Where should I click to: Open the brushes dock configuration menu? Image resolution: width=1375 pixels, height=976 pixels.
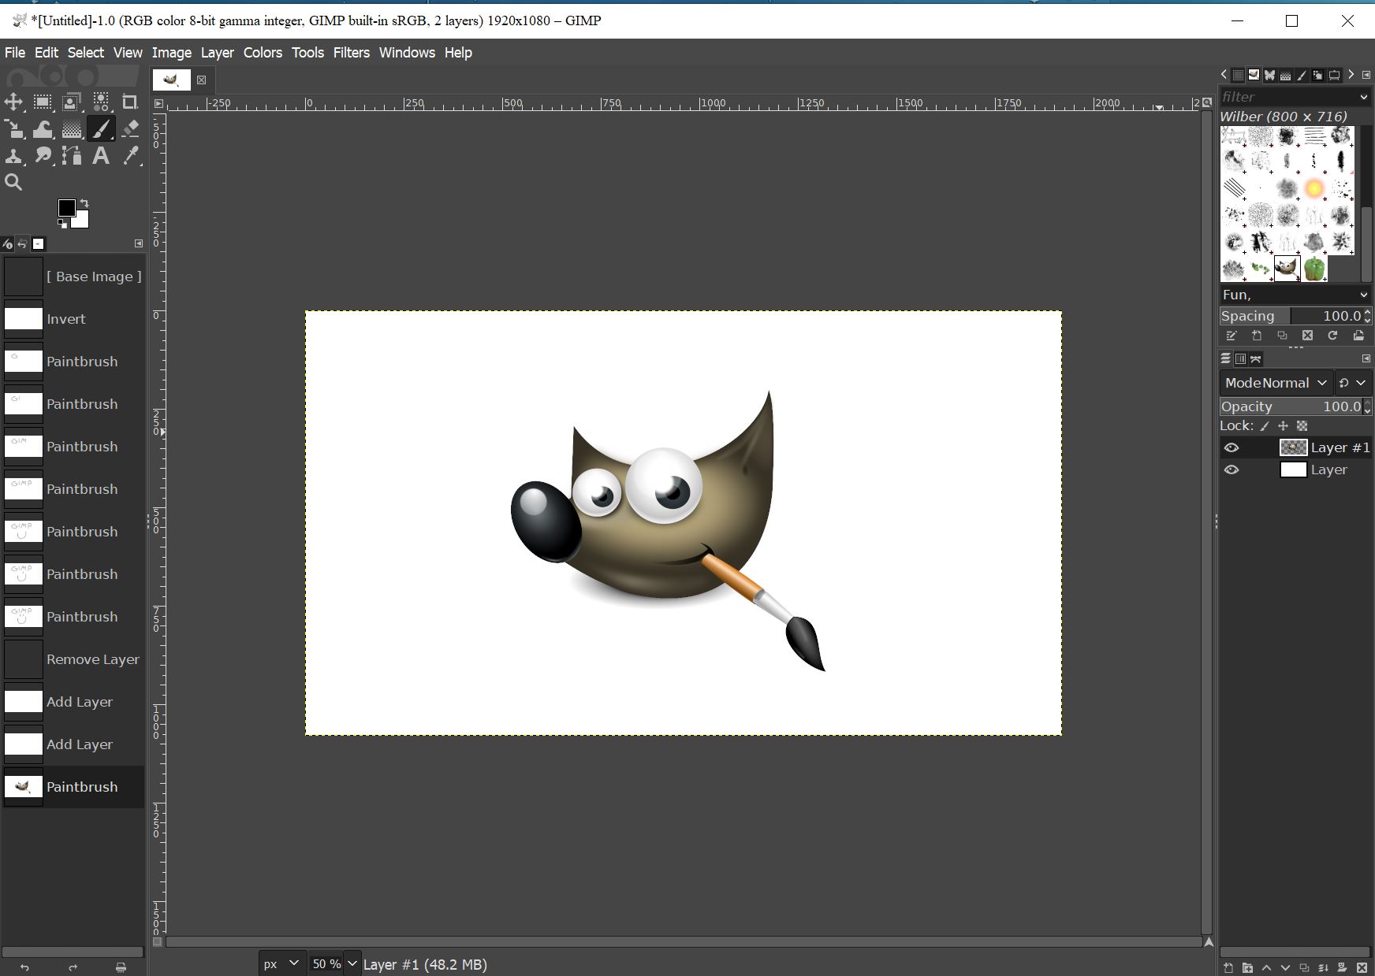pos(1366,75)
